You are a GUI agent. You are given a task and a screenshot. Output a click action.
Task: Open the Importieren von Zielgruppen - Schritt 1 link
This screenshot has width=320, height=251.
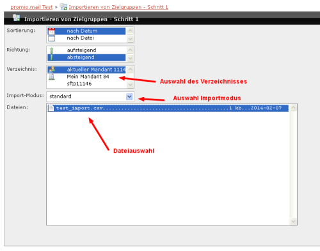(x=118, y=7)
